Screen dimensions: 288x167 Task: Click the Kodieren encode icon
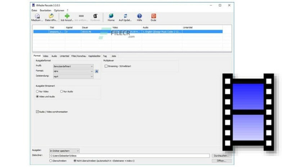coord(95,16)
